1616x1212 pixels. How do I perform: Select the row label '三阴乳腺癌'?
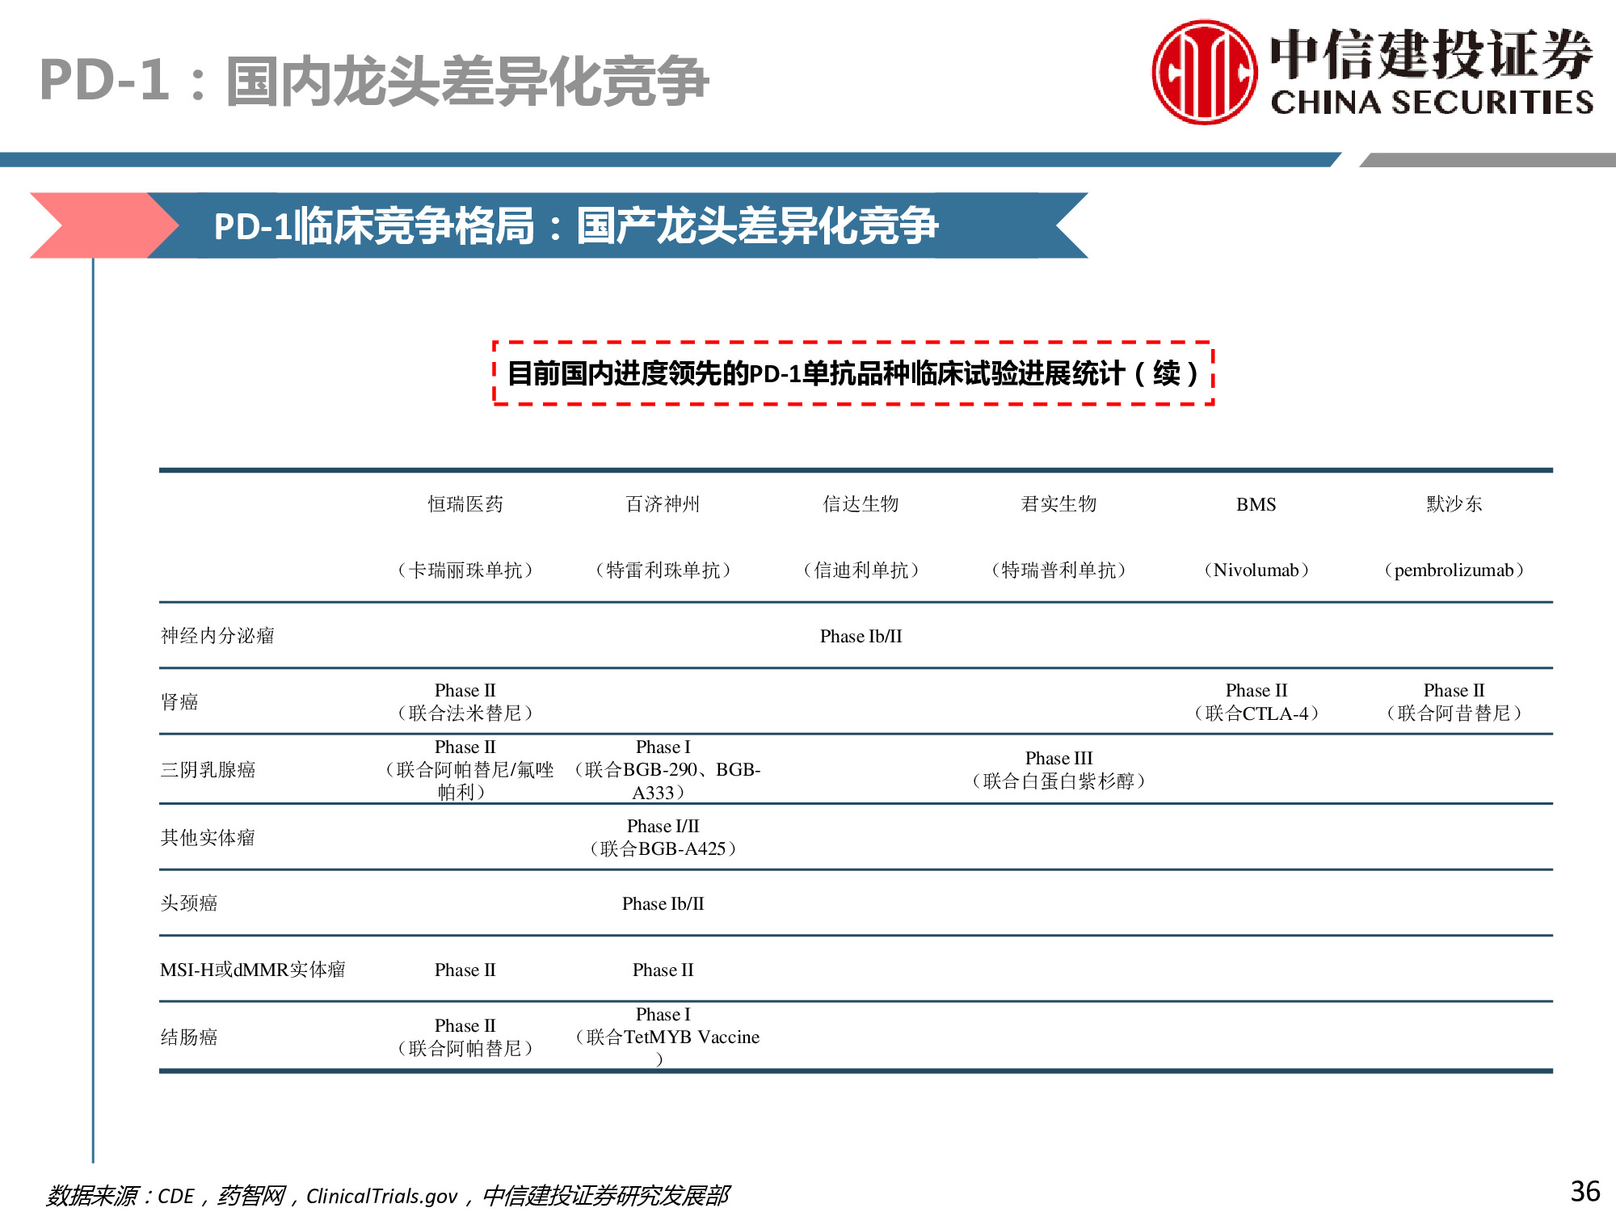[208, 770]
